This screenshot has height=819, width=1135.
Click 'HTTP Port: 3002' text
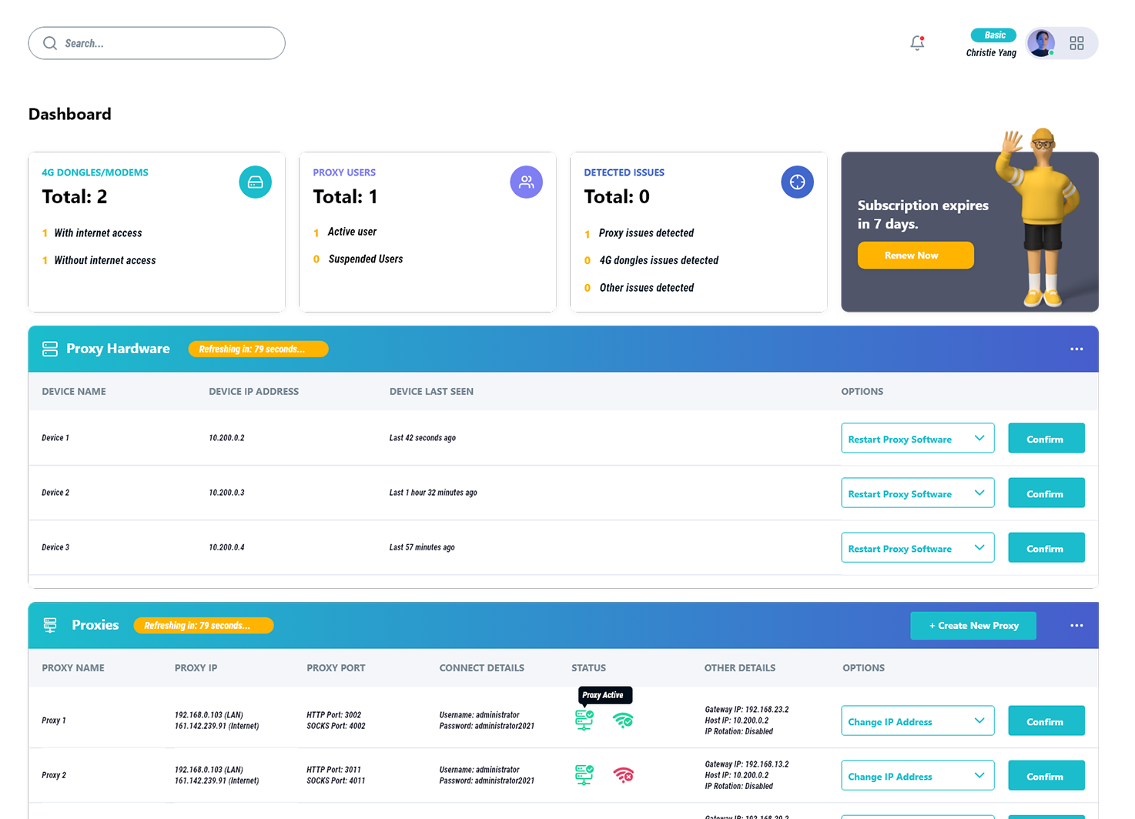tap(333, 715)
